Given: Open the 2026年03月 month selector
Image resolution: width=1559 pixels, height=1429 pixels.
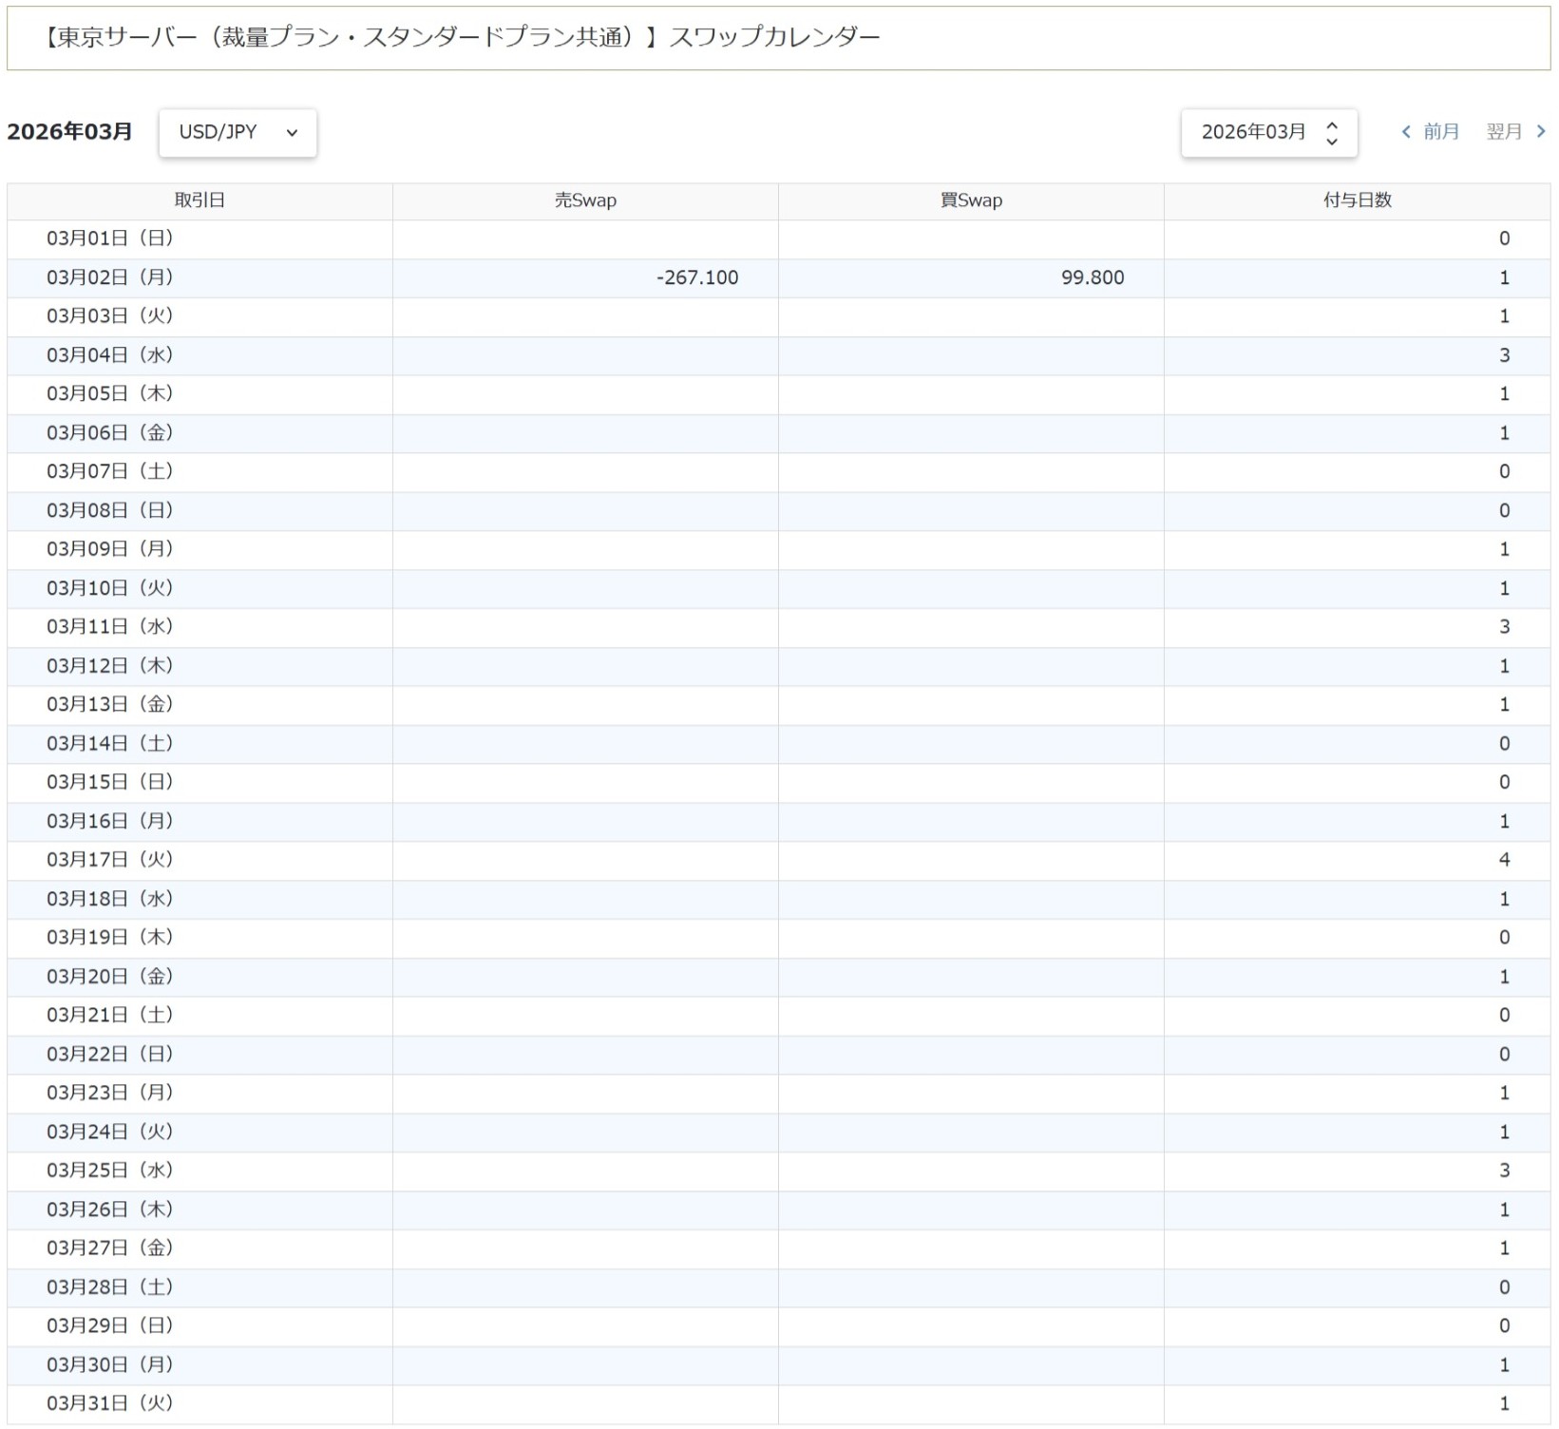Looking at the screenshot, I should pos(1268,132).
